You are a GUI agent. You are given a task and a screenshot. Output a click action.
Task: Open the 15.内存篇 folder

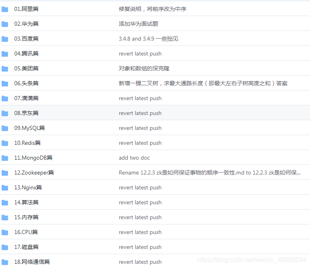point(26,217)
